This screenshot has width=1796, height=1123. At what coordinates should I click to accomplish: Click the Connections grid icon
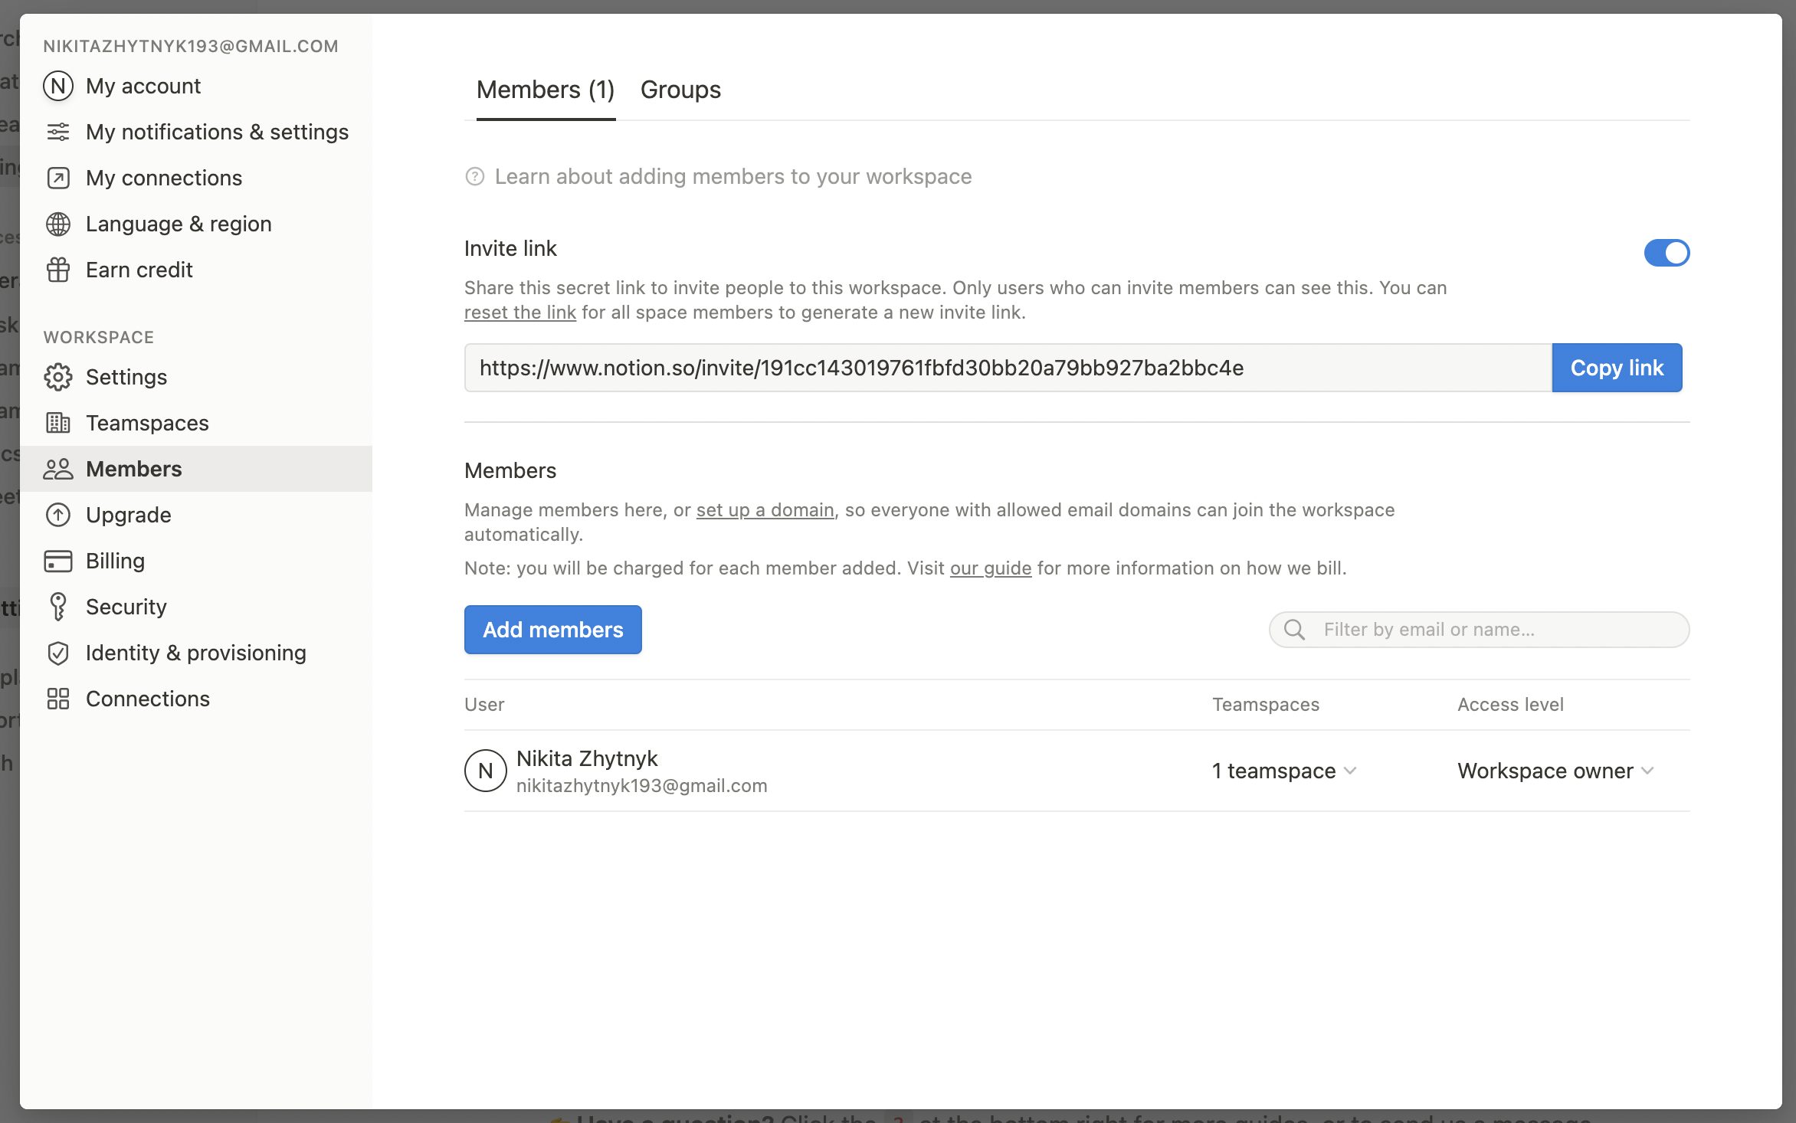(x=58, y=699)
